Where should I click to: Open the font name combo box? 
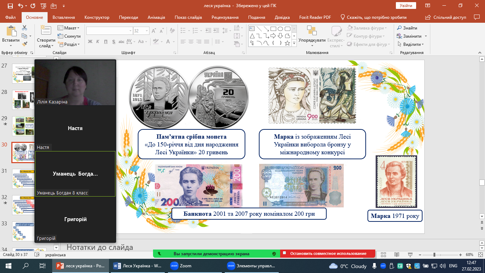point(109,31)
